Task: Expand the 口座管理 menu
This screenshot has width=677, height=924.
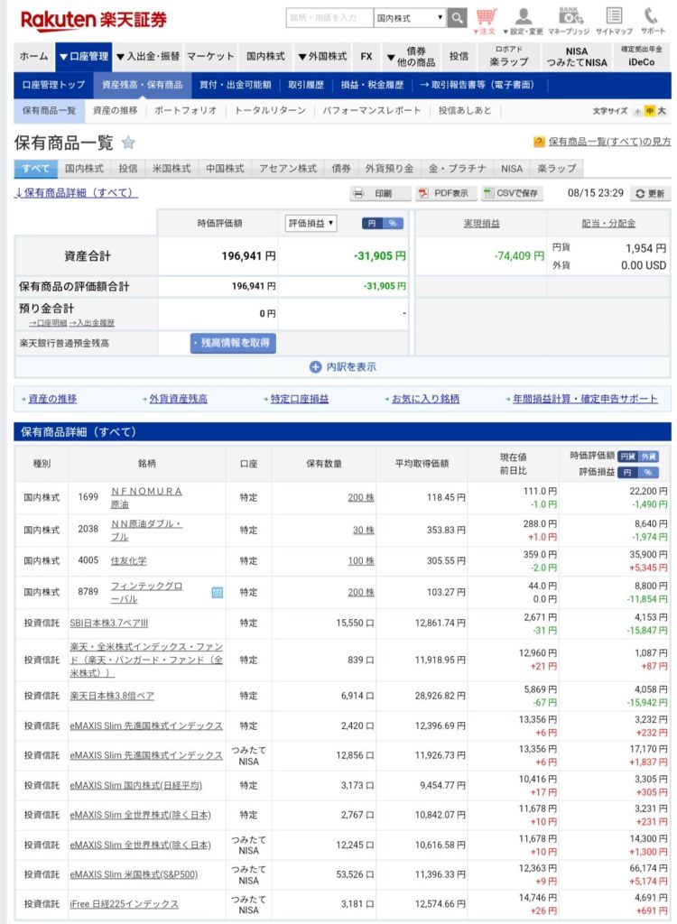Action: coord(84,57)
